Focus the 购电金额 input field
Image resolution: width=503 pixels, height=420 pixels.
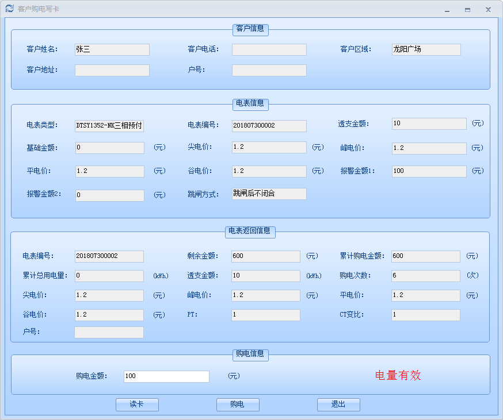(x=166, y=376)
